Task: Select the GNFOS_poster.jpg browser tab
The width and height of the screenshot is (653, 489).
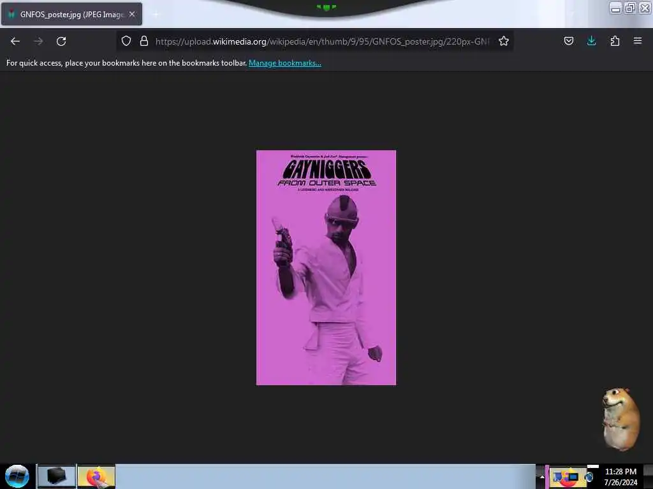Action: 71,14
